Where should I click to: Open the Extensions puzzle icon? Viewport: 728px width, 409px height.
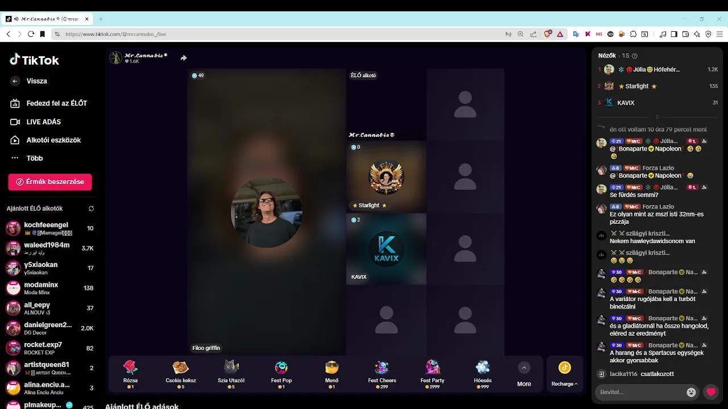(x=633, y=34)
